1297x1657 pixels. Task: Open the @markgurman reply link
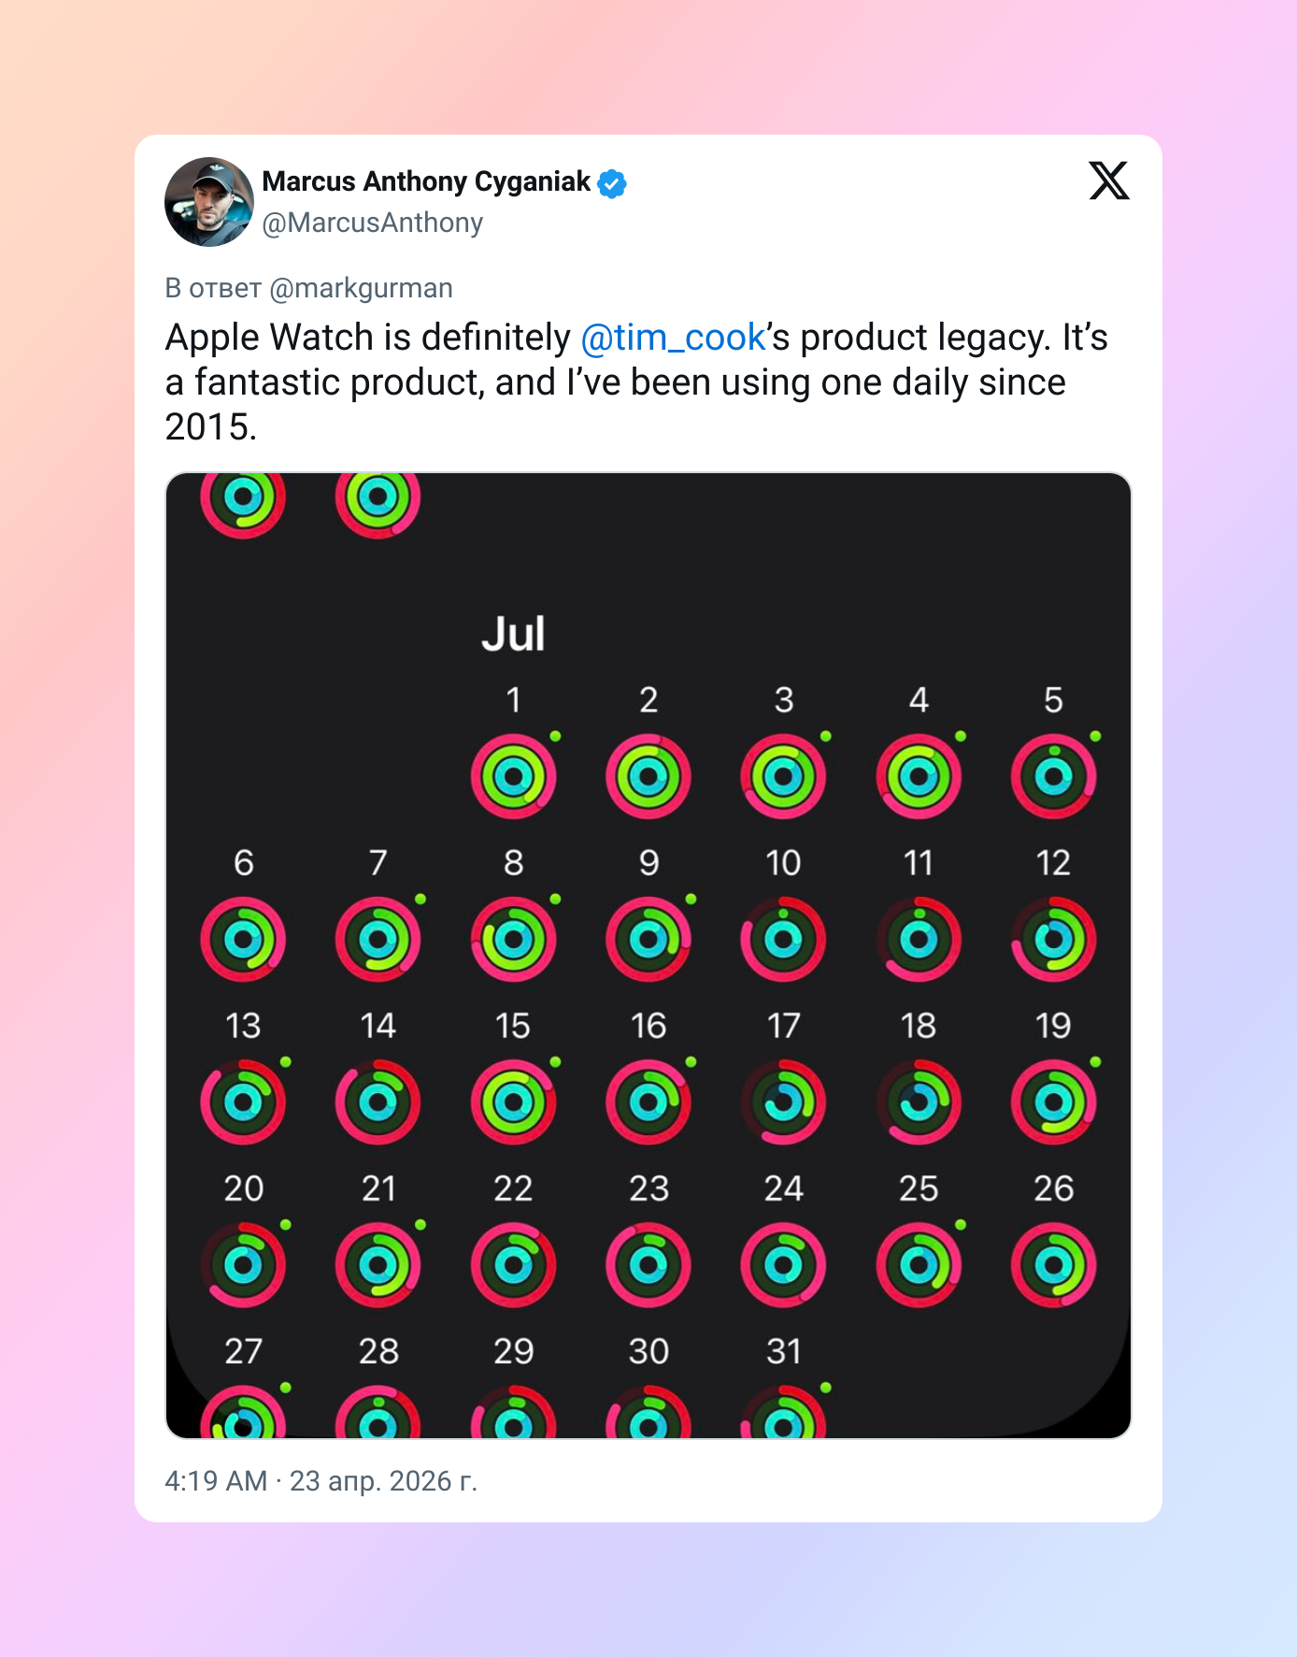pyautogui.click(x=361, y=288)
